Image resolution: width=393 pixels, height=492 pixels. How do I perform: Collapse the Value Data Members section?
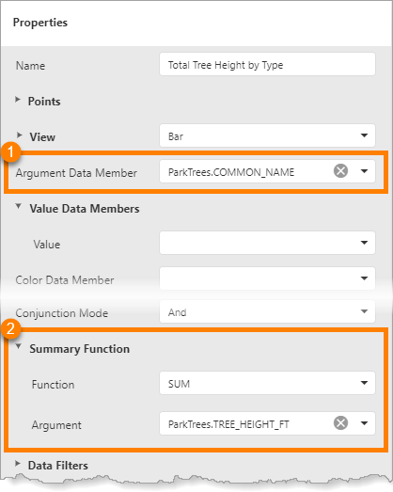pos(19,206)
